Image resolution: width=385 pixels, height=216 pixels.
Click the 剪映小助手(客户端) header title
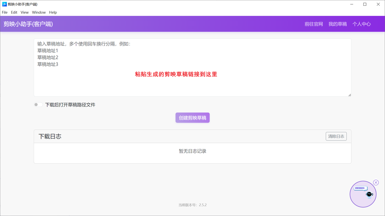(x=28, y=24)
